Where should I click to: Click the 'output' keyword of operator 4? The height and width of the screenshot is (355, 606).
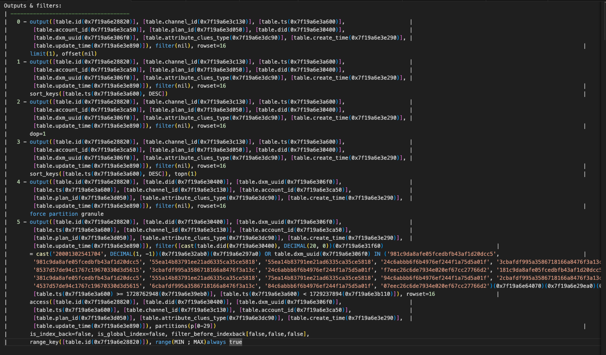(x=40, y=182)
